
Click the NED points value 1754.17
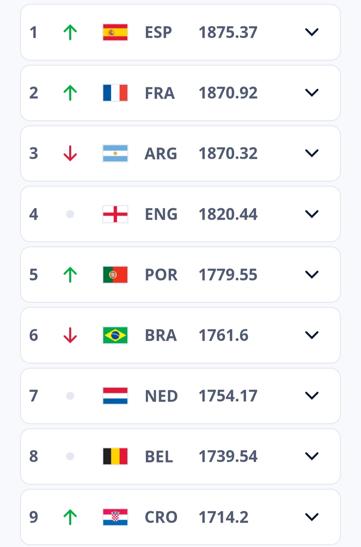(228, 396)
